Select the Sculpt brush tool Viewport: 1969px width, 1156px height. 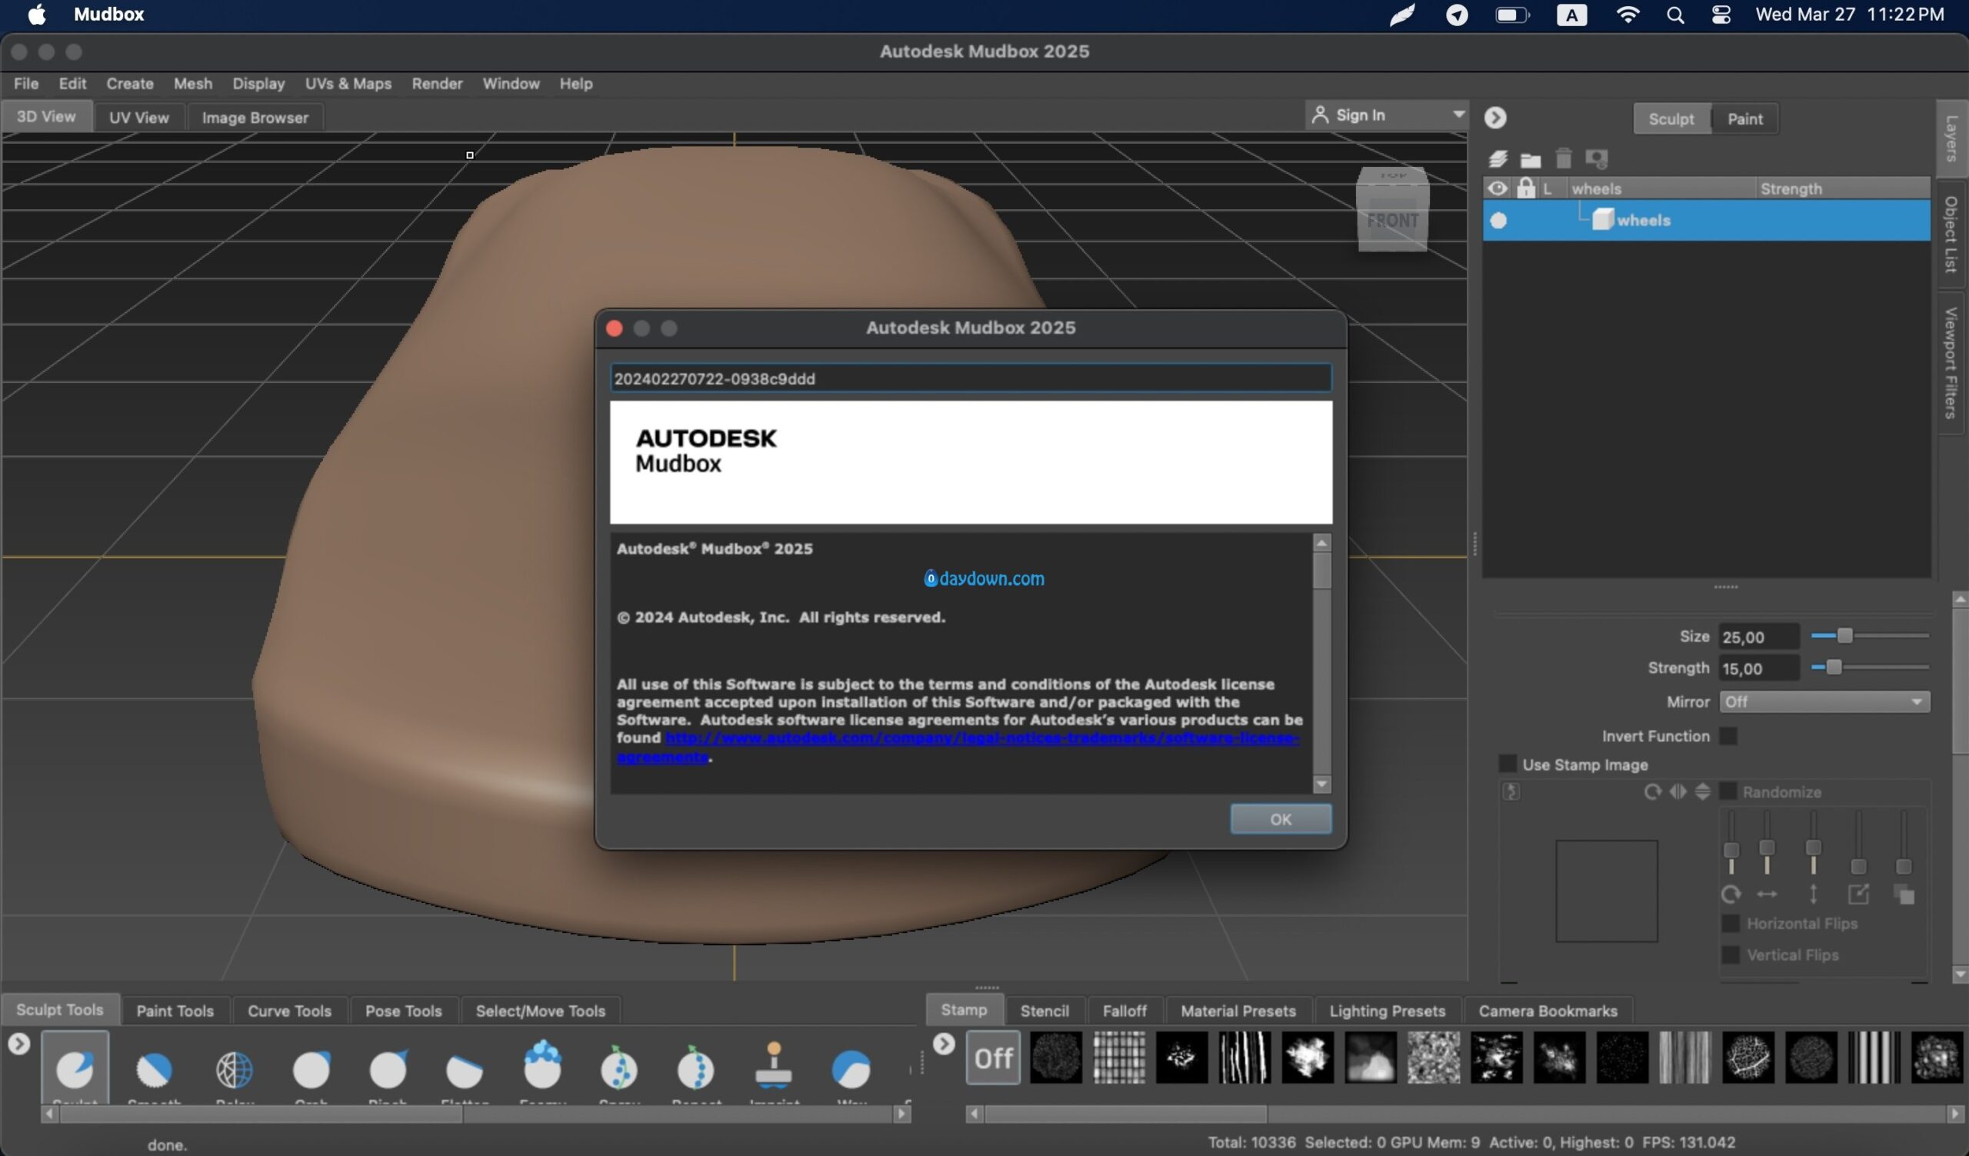[x=75, y=1068]
